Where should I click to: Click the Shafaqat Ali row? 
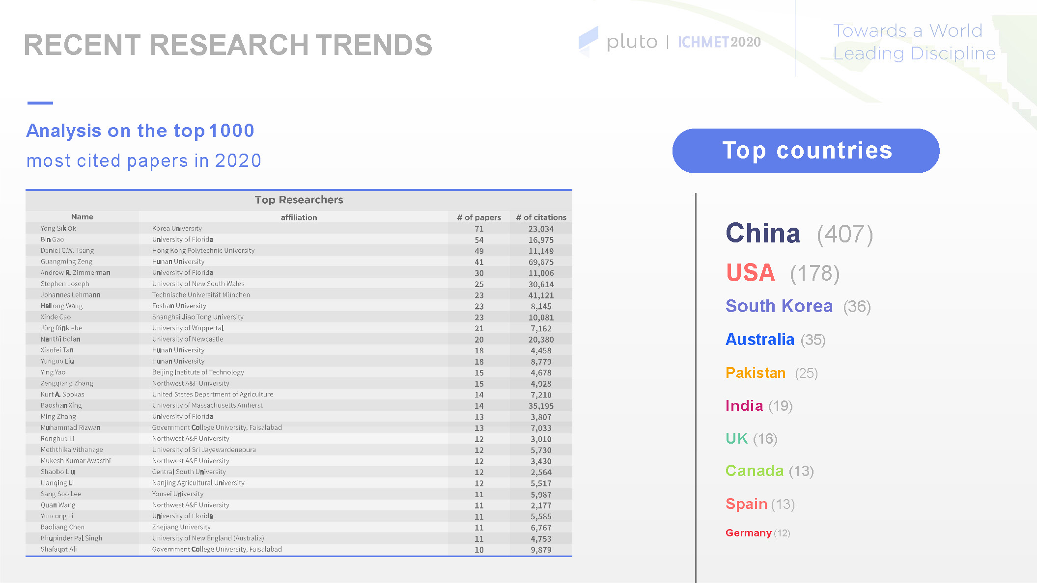(x=58, y=549)
